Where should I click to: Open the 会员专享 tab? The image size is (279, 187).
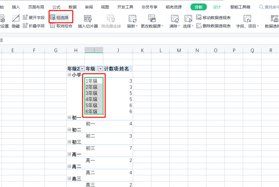tap(149, 7)
